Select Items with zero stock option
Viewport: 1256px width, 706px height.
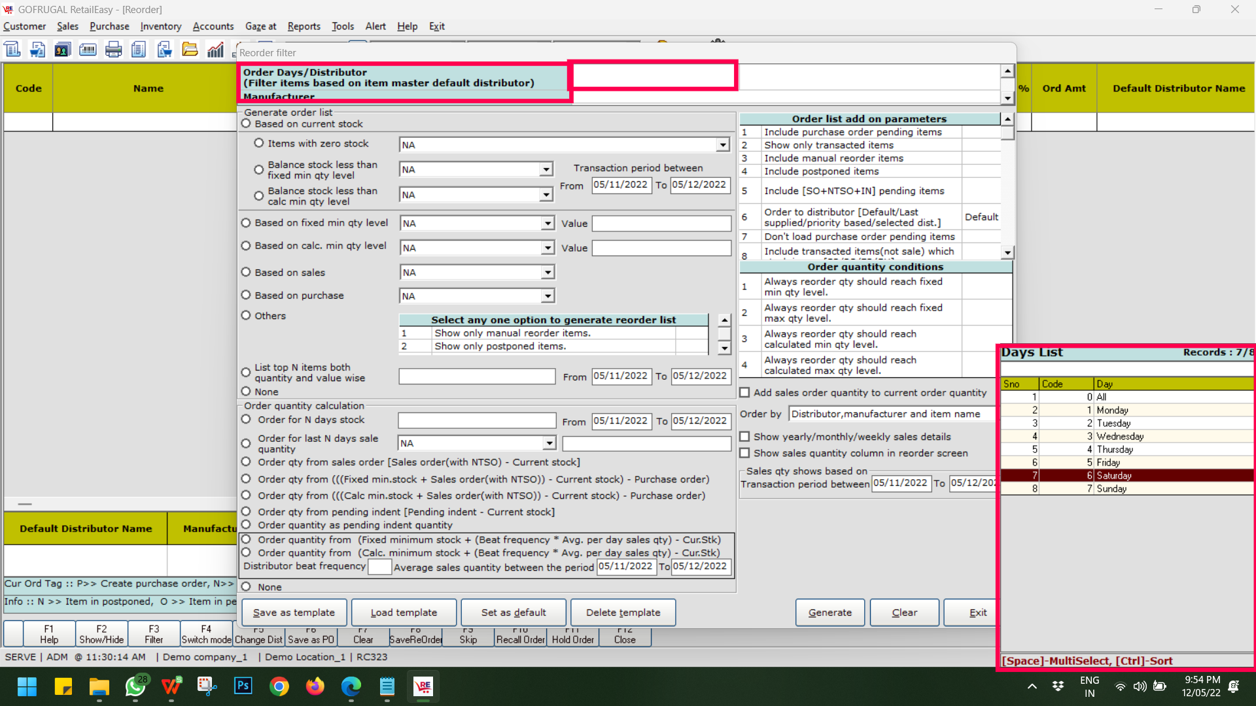click(x=259, y=143)
